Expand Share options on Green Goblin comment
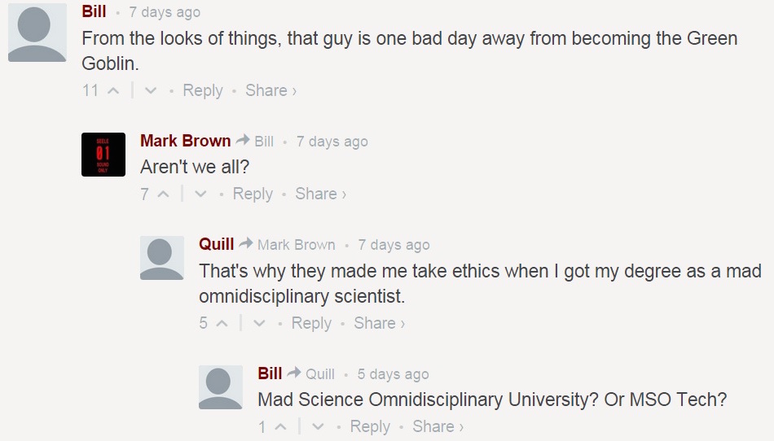Viewport: 774px width, 441px height. tap(270, 90)
